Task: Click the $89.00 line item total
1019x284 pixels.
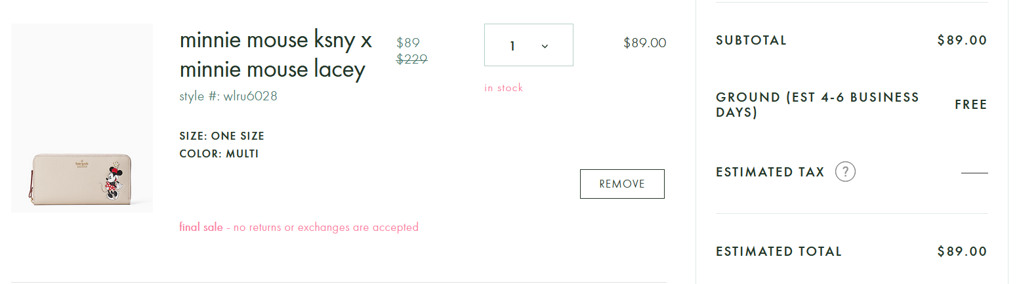Action: 644,43
